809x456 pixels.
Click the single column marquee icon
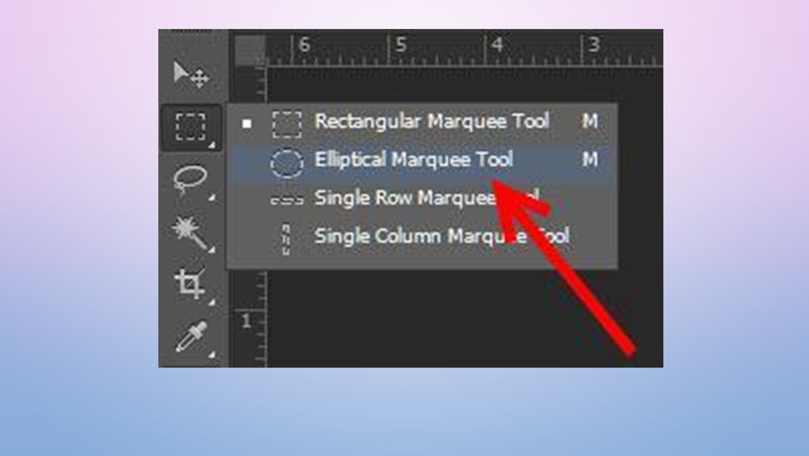(x=286, y=240)
